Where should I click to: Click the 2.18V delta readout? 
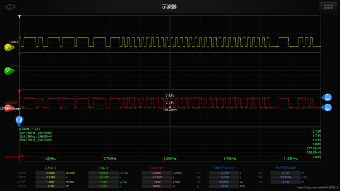click(x=170, y=103)
